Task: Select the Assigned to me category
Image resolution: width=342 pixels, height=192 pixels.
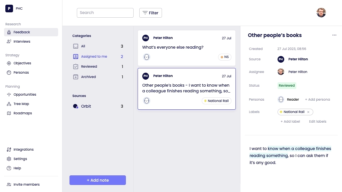Action: click(x=95, y=56)
